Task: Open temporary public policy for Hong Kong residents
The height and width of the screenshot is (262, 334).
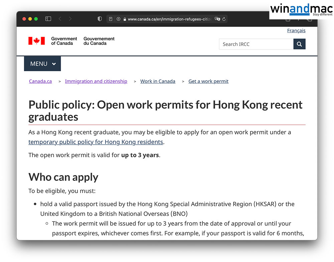Action: 96,142
